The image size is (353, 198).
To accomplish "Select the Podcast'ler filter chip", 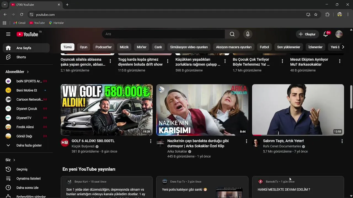I will (103, 47).
